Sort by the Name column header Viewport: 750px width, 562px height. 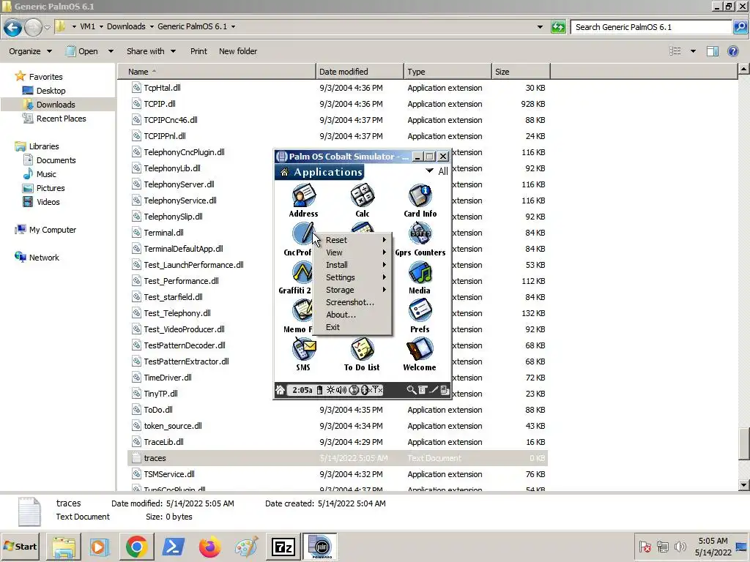pos(217,72)
